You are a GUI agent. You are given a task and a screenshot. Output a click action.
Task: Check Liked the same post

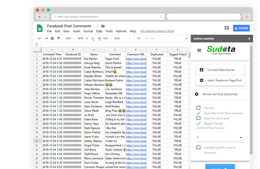click(x=199, y=118)
